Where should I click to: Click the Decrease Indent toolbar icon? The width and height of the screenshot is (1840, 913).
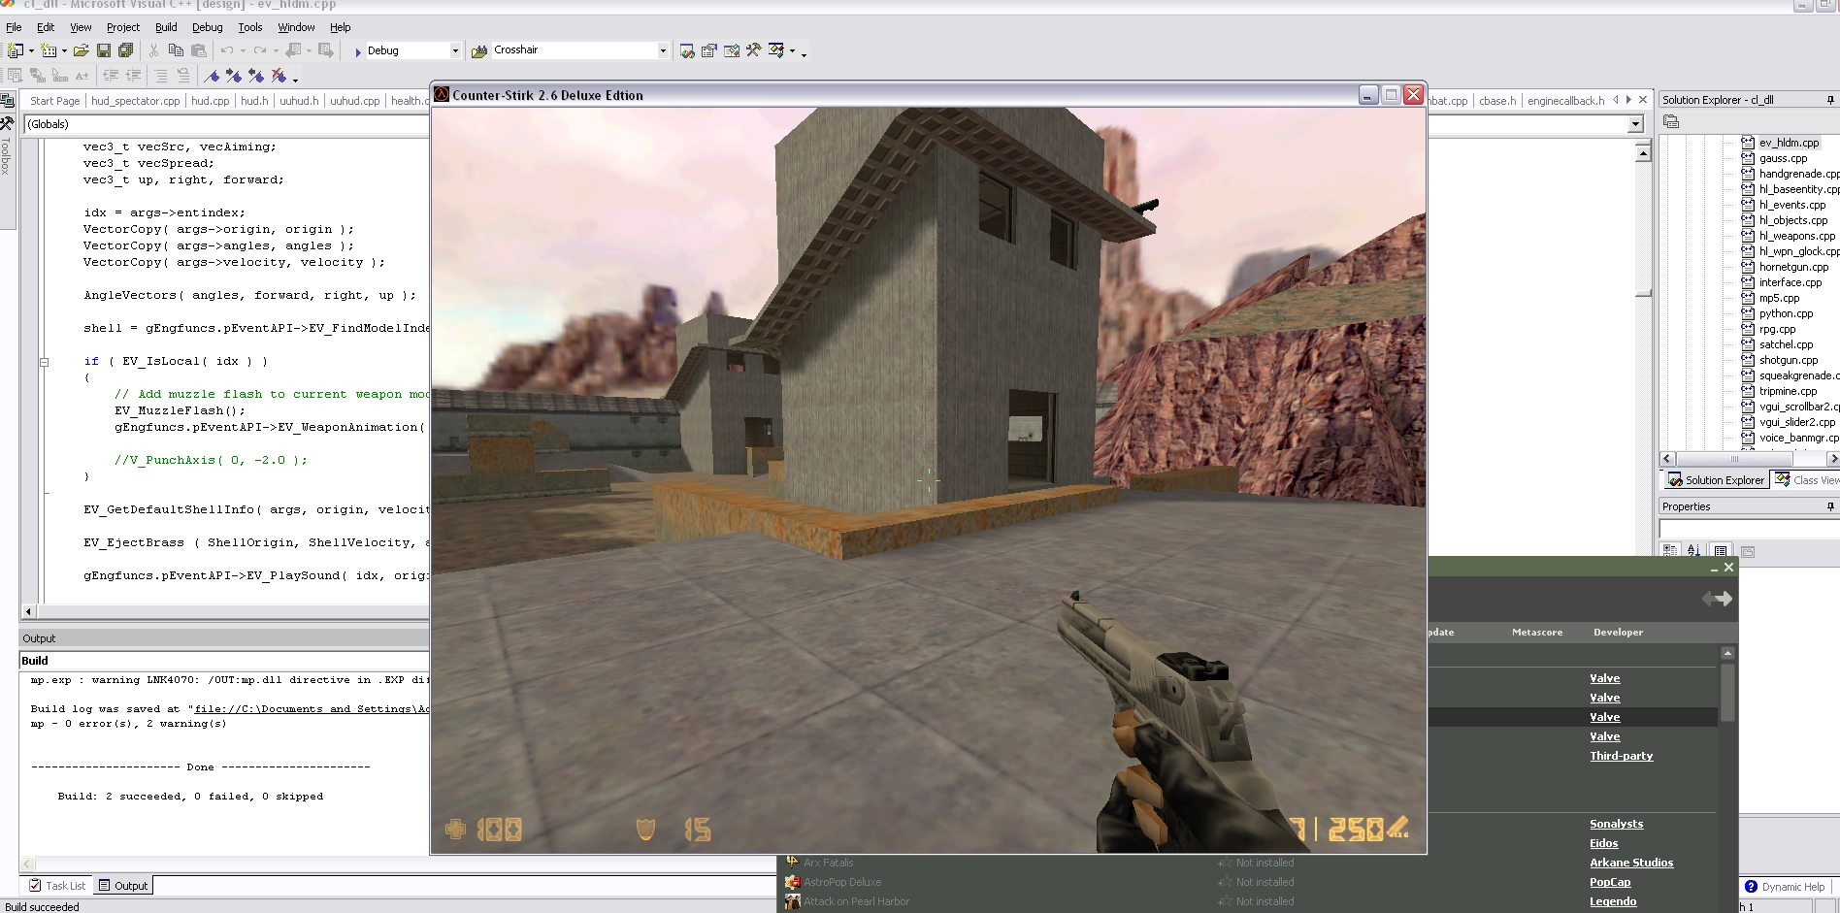click(x=112, y=76)
